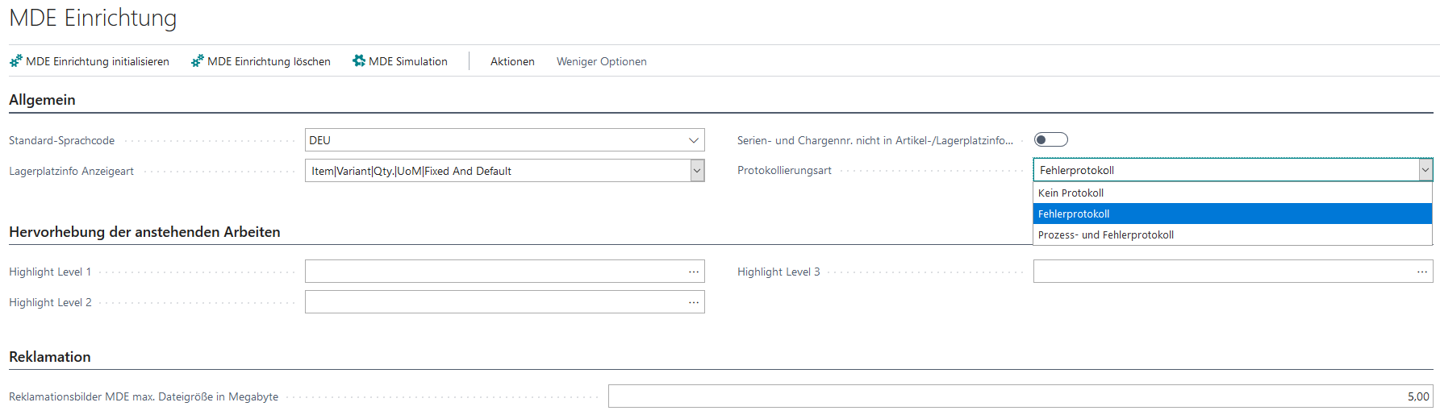The image size is (1440, 419).
Task: Click MDE Simulation action label
Action: click(x=407, y=61)
